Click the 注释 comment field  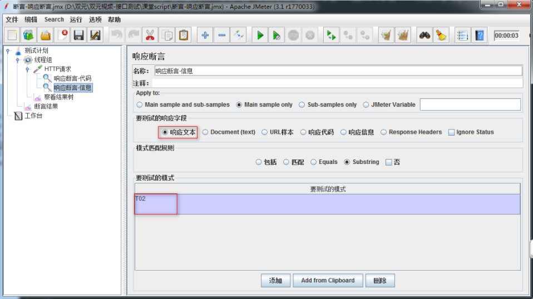click(x=337, y=83)
